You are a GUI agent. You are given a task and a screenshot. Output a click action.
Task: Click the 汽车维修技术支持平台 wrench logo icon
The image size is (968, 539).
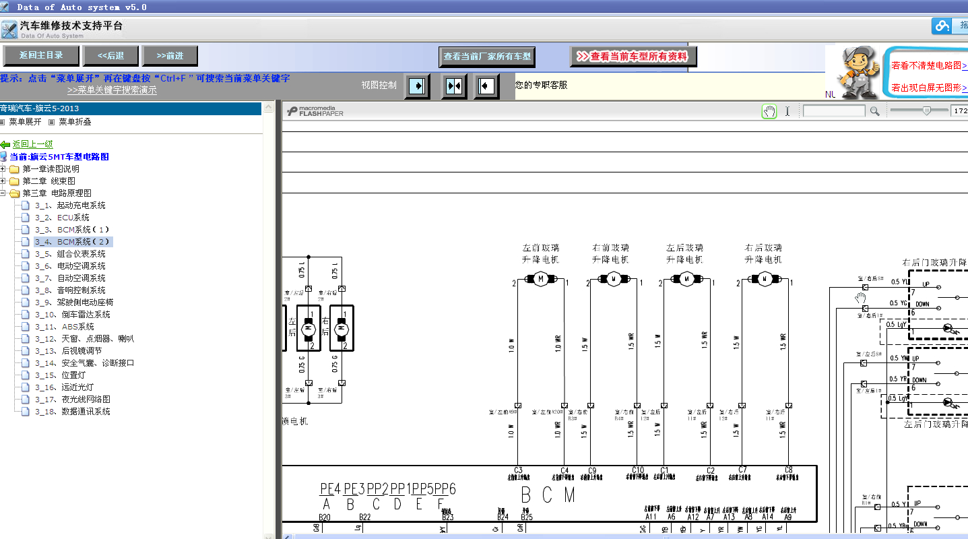point(9,29)
